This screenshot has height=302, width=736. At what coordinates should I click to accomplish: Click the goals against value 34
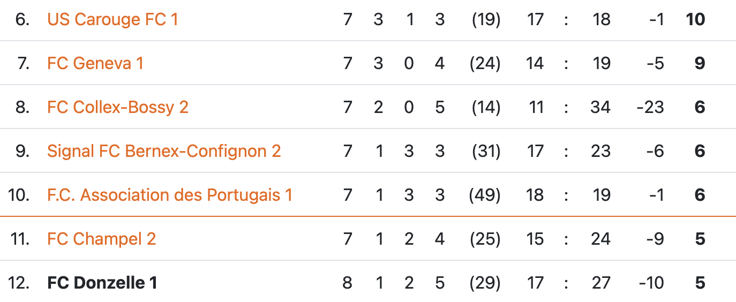(x=600, y=108)
